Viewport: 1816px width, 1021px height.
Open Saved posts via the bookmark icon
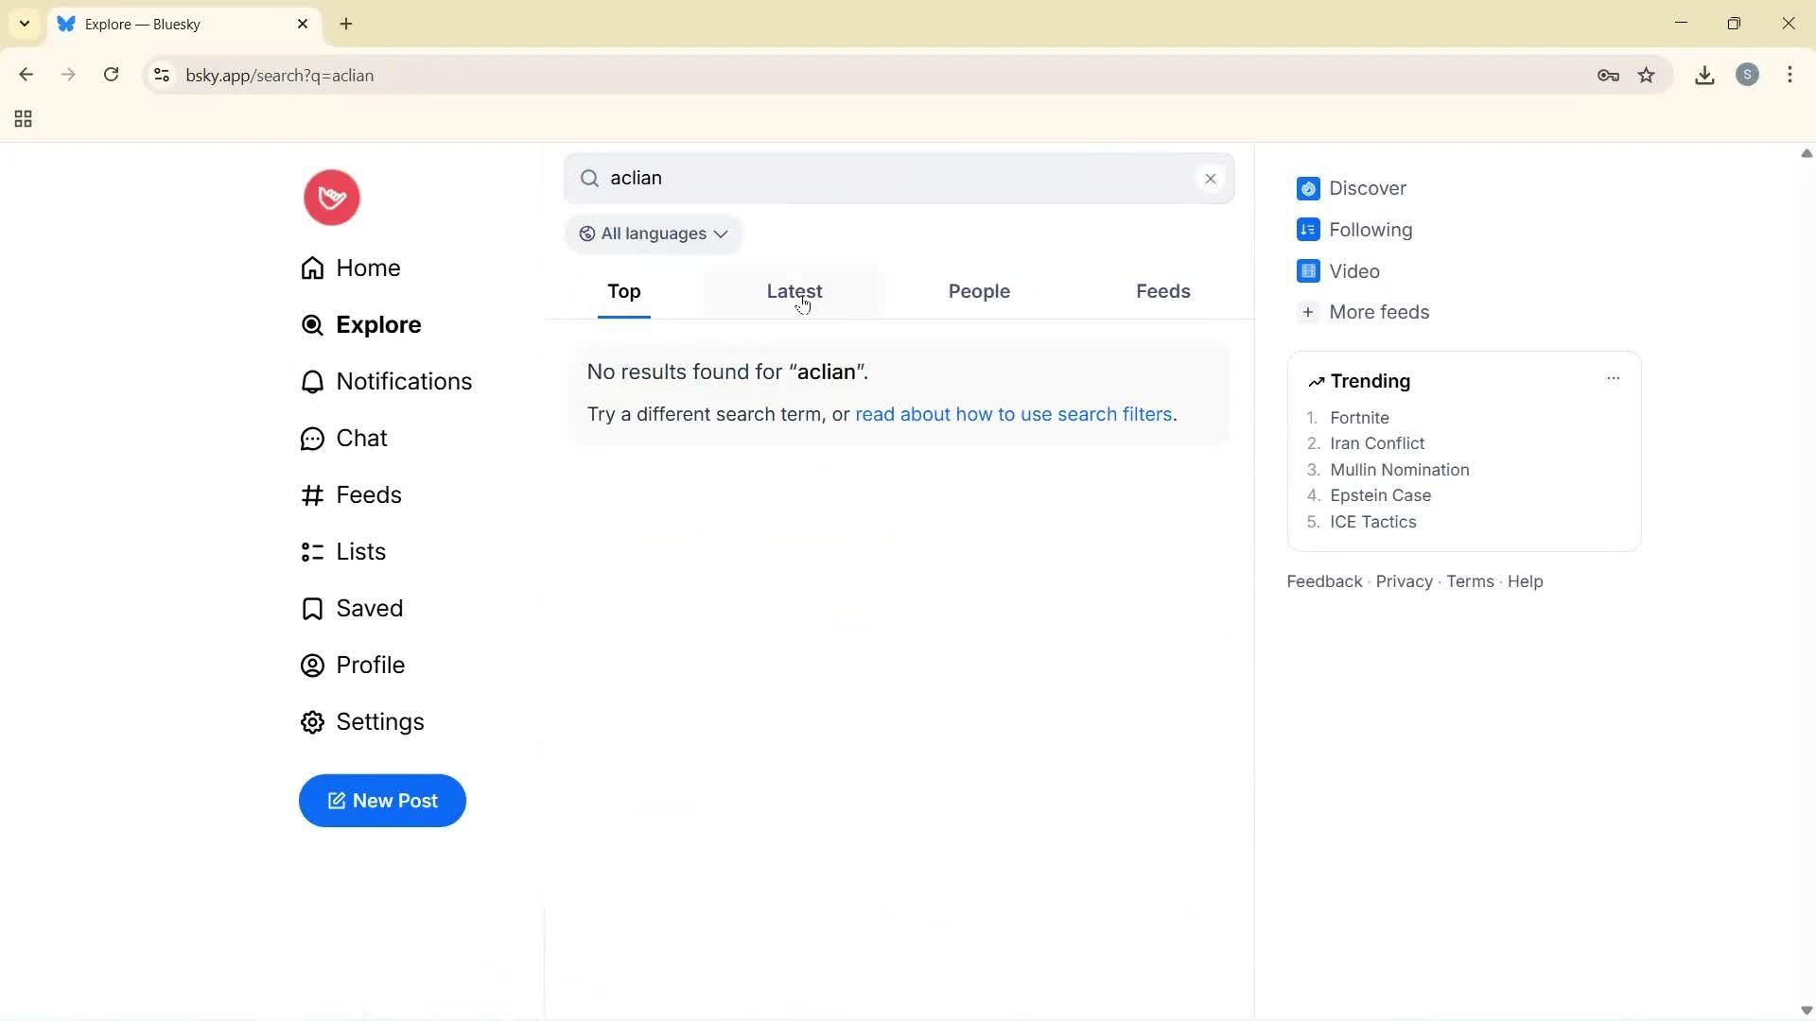(370, 608)
